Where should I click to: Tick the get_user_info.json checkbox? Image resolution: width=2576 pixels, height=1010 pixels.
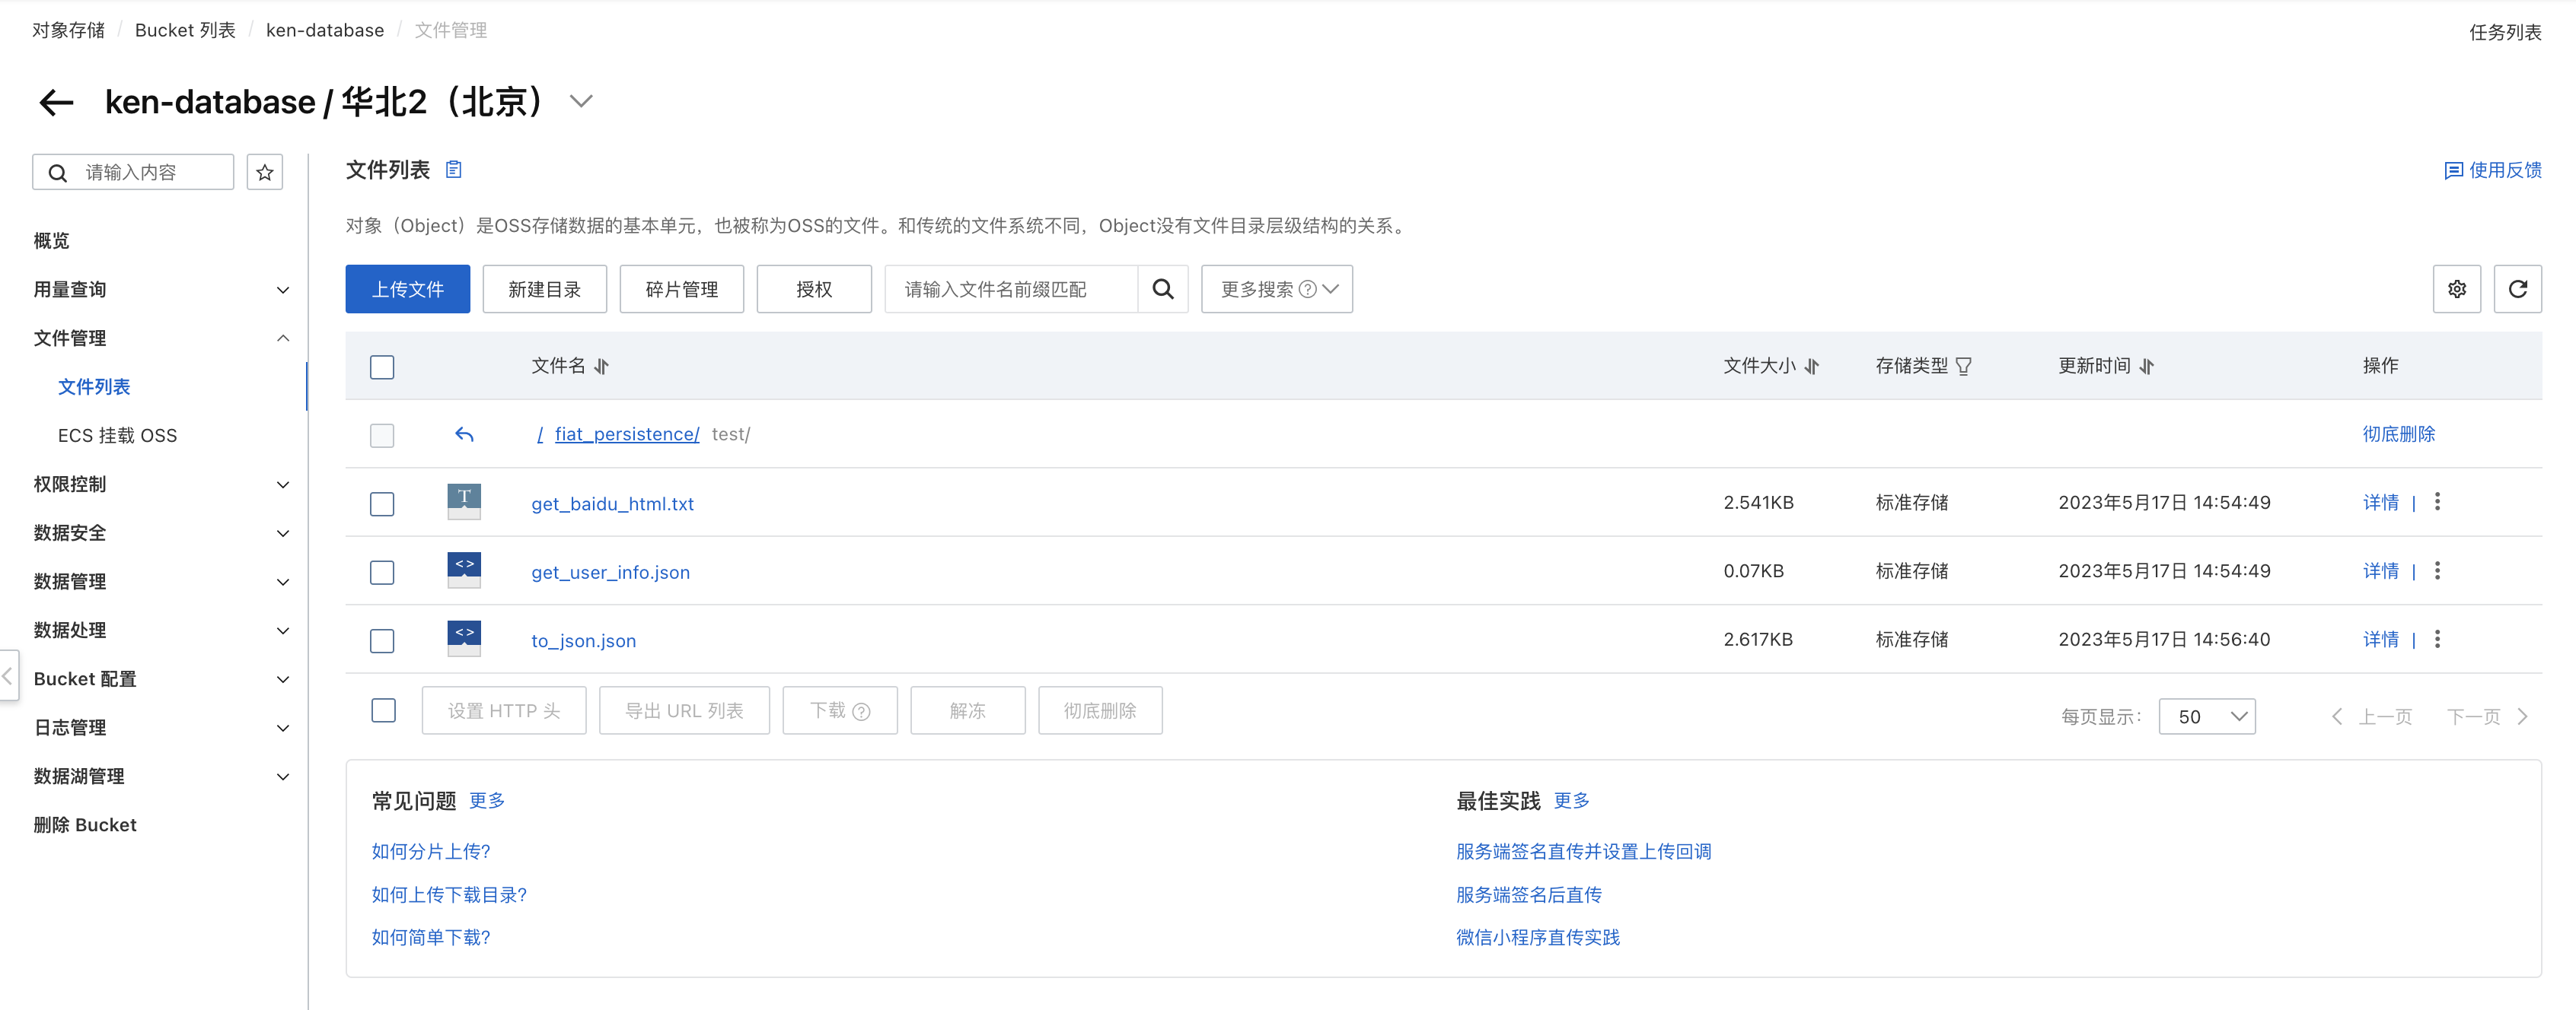(x=382, y=573)
